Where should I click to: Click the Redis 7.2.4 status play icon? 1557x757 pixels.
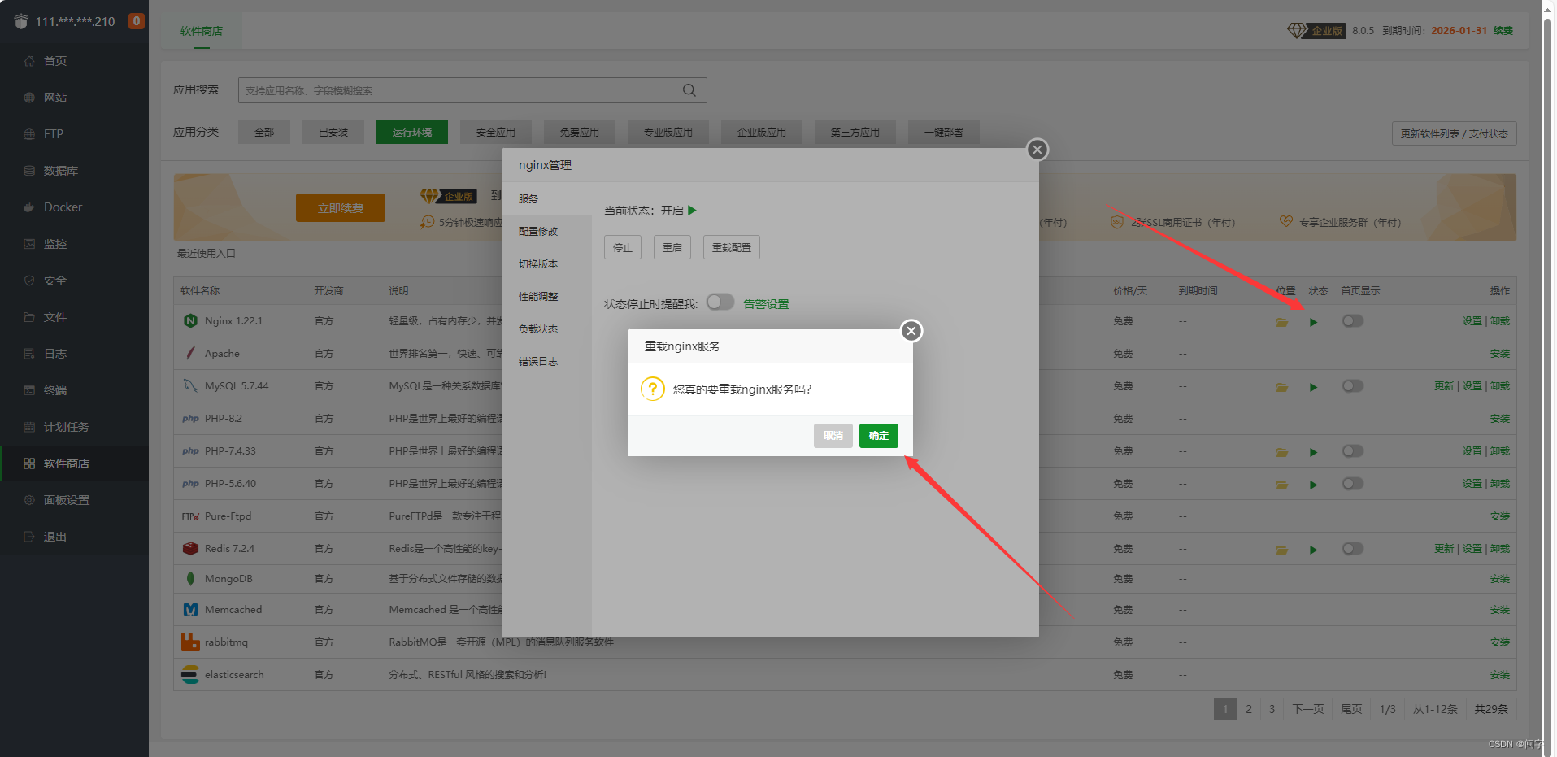pos(1313,550)
